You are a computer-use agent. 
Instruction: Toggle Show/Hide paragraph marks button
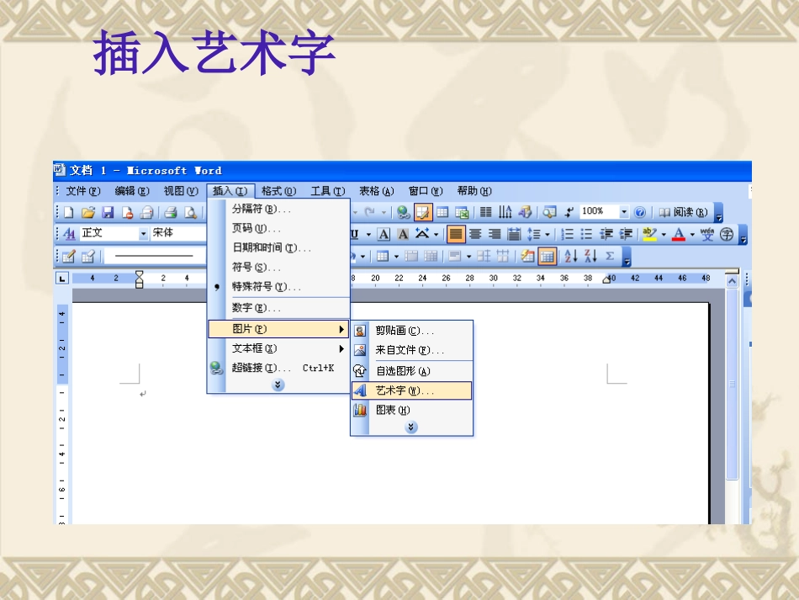click(569, 212)
